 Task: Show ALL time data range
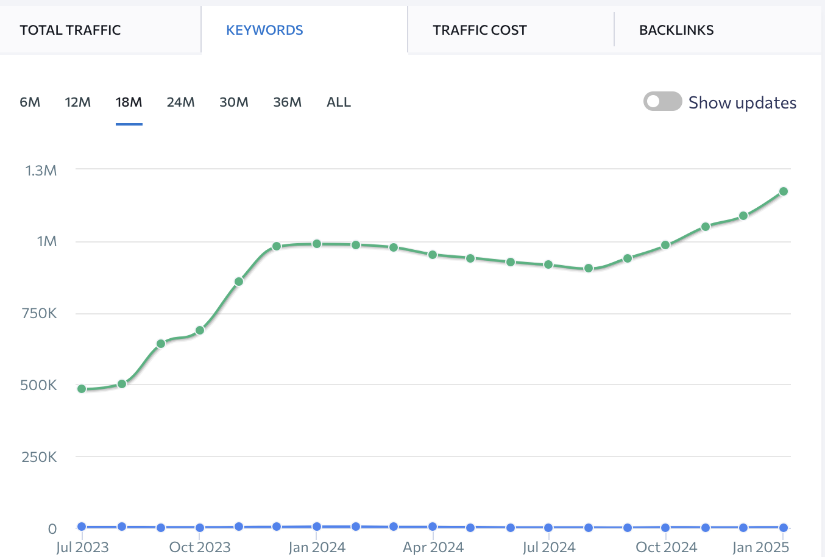pyautogui.click(x=339, y=102)
